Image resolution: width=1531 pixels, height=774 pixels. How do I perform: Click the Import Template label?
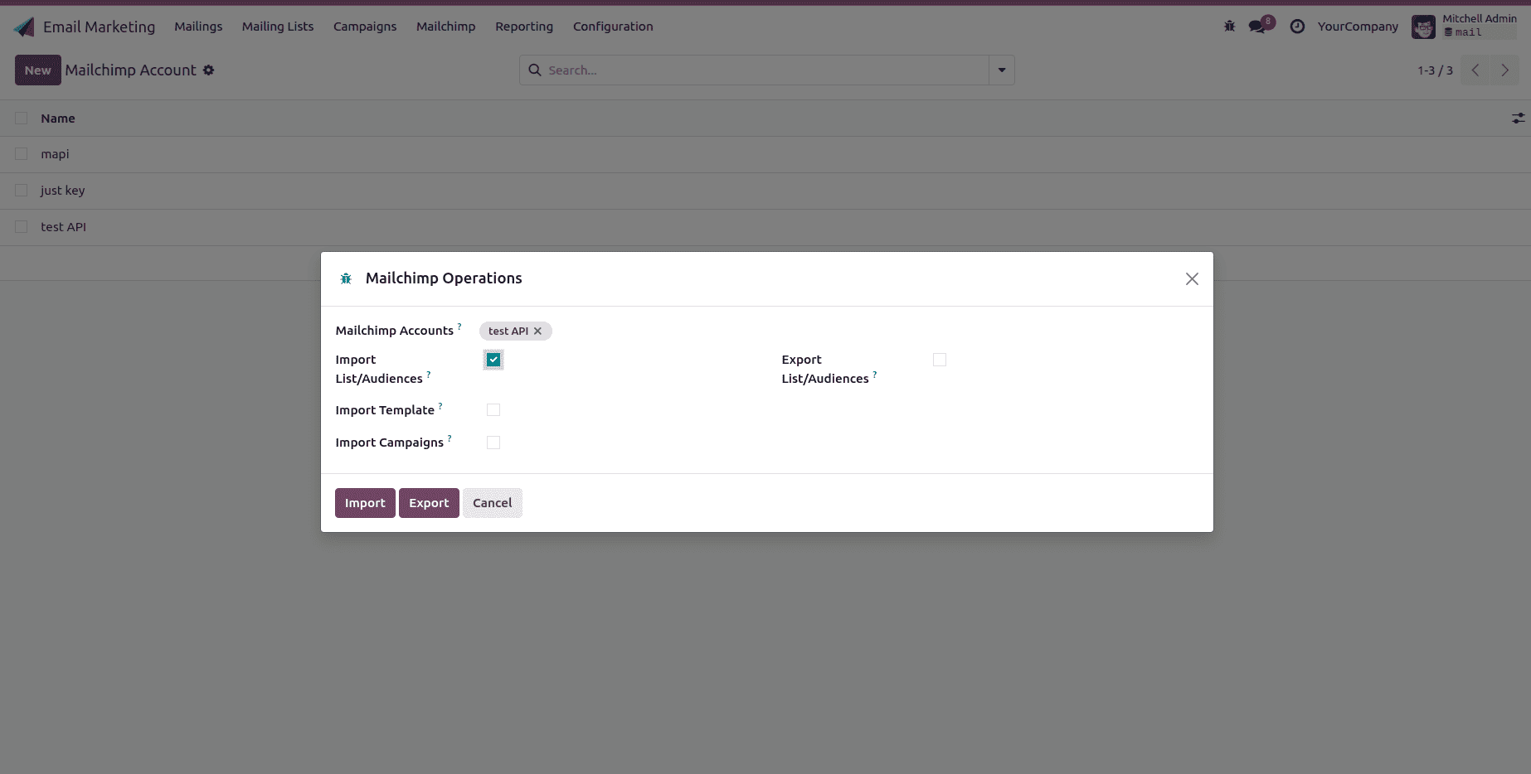[x=385, y=410]
